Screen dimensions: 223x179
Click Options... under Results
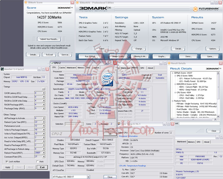(x=213, y=49)
